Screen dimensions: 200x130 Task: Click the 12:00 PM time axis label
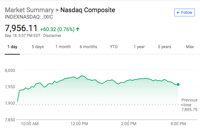79,123
